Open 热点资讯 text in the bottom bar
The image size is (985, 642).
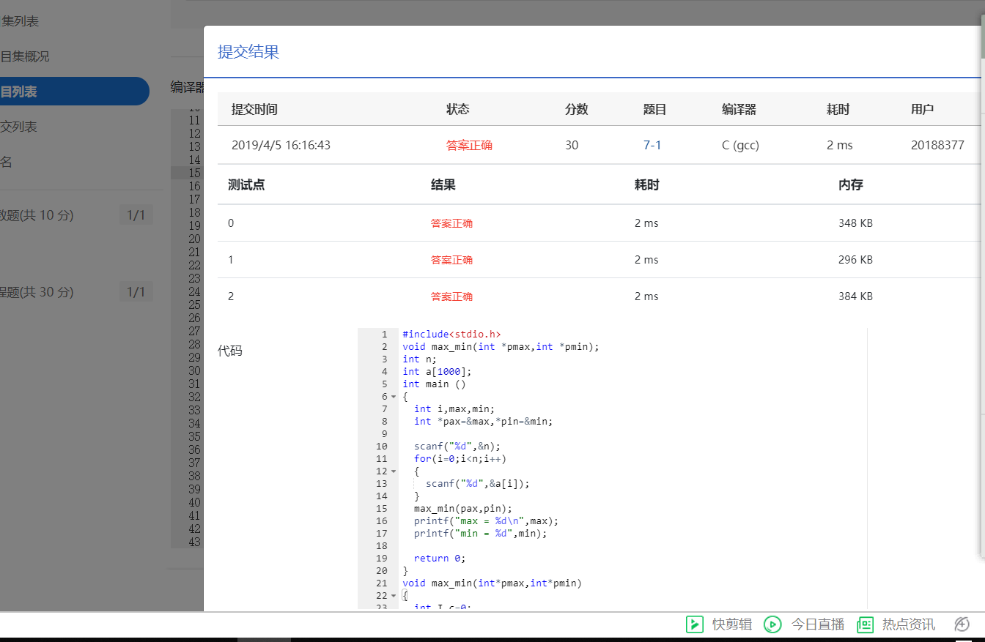(909, 624)
